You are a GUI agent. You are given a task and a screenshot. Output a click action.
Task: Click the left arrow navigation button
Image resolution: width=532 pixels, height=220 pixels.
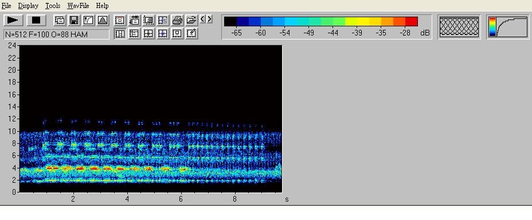[202, 19]
